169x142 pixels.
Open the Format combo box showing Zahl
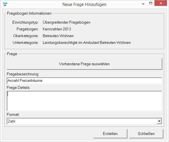pyautogui.click(x=82, y=121)
